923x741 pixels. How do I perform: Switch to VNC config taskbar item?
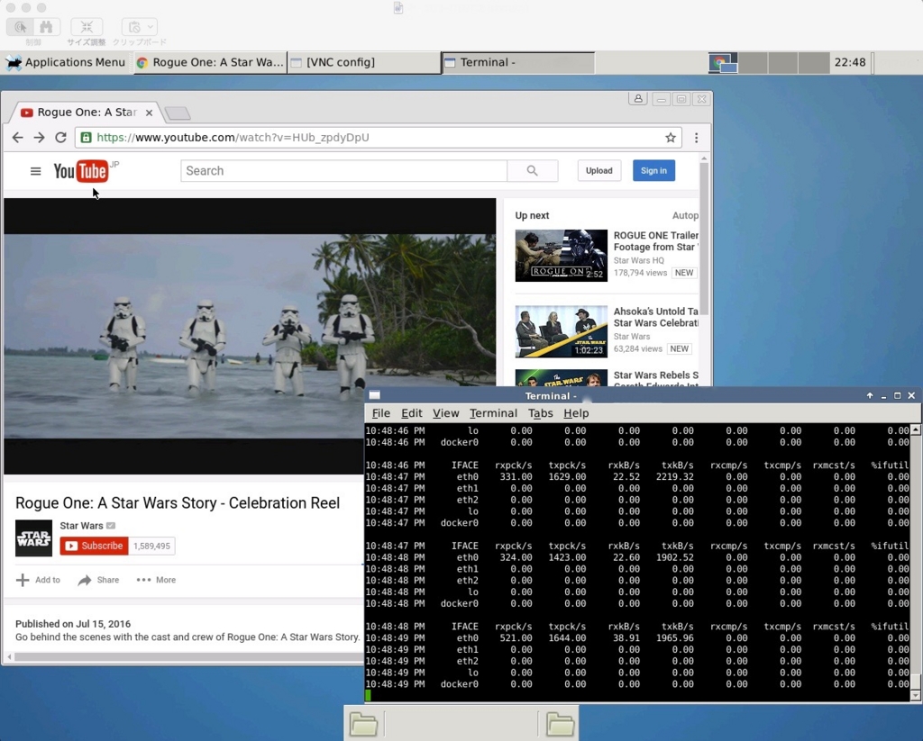pos(364,62)
